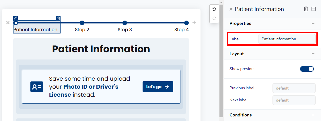Click the Step 3 progress dot
Image resolution: width=321 pixels, height=121 pixels.
click(x=125, y=23)
